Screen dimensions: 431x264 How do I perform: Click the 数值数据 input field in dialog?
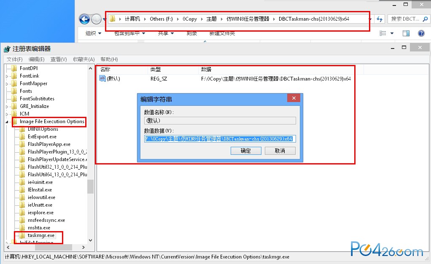(220, 139)
